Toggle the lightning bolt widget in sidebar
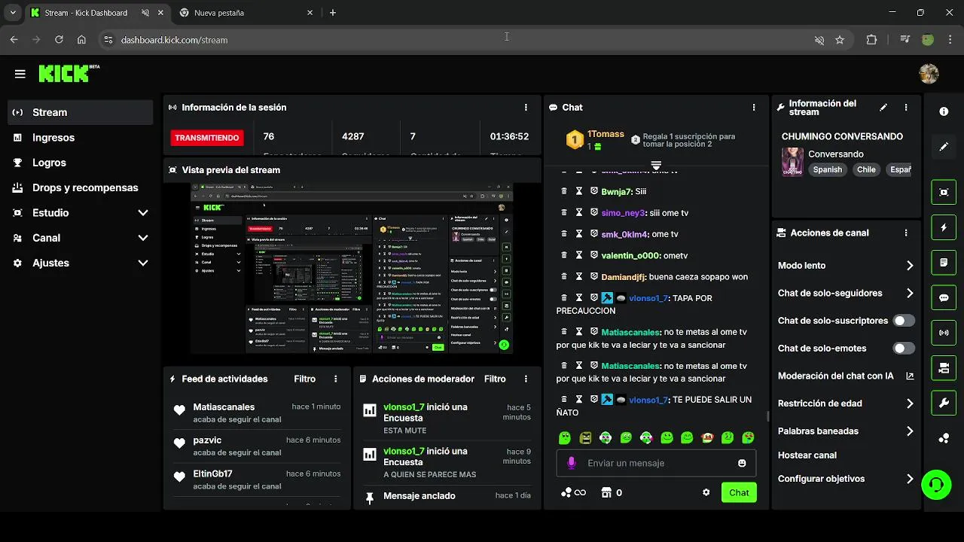 point(944,227)
